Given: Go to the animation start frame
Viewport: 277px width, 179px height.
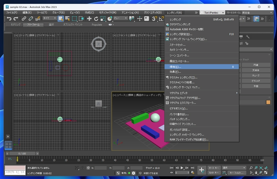Looking at the screenshot, I should point(171,168).
